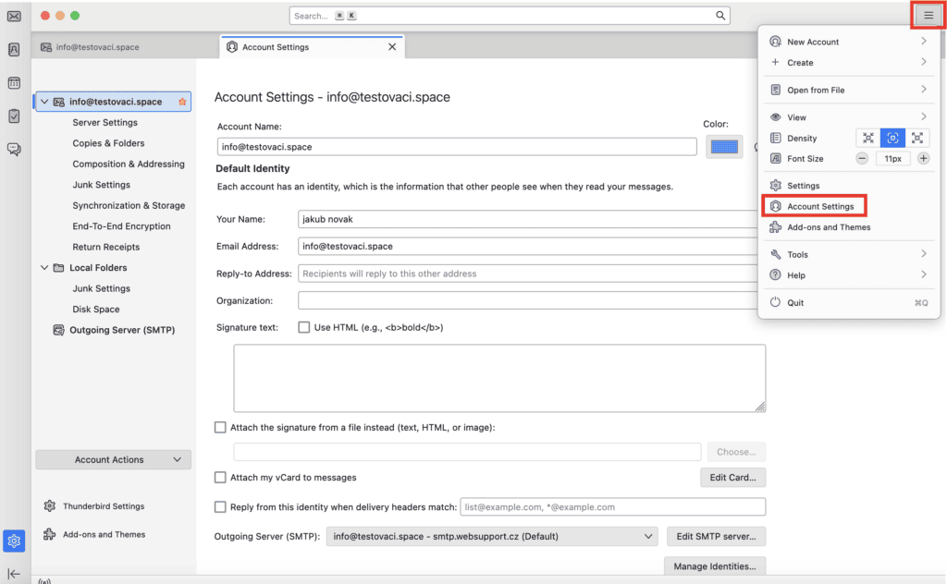The width and height of the screenshot is (947, 584).
Task: Decrease font size with minus button
Action: [x=862, y=159]
